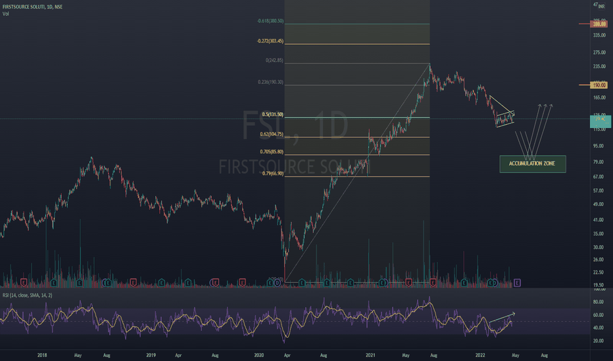Screen dimensions: 613x361
Task: Click 30.00 on the price scale
Action: pos(599,247)
